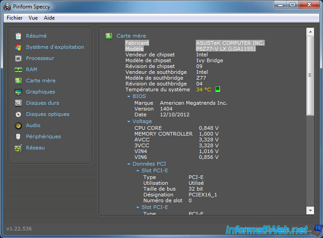Click the MEMORY CONTROLLER voltage row

[x=177, y=134]
